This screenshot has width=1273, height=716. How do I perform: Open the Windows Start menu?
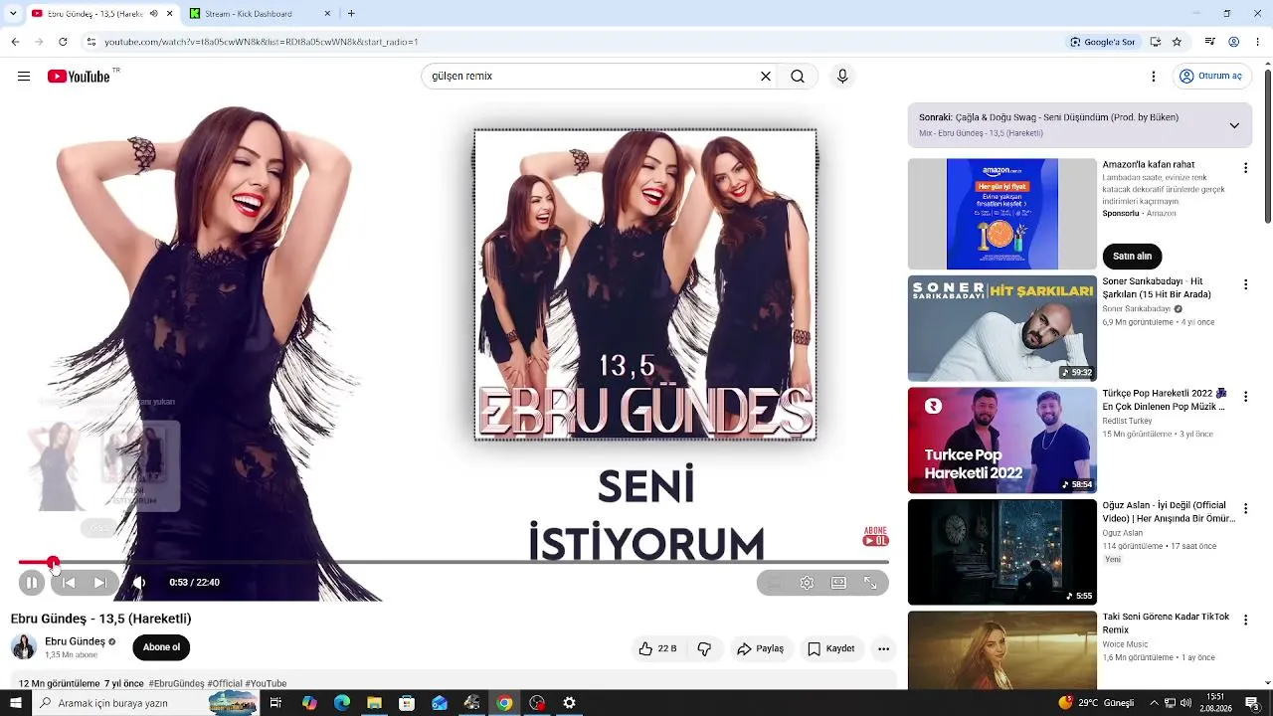(x=15, y=703)
